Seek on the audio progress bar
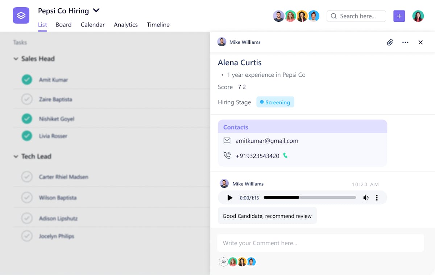 pyautogui.click(x=310, y=198)
